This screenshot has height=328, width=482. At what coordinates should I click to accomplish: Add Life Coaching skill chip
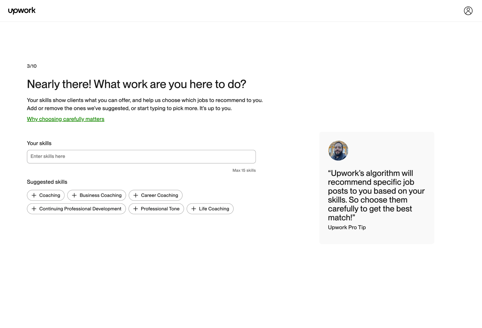click(x=210, y=209)
